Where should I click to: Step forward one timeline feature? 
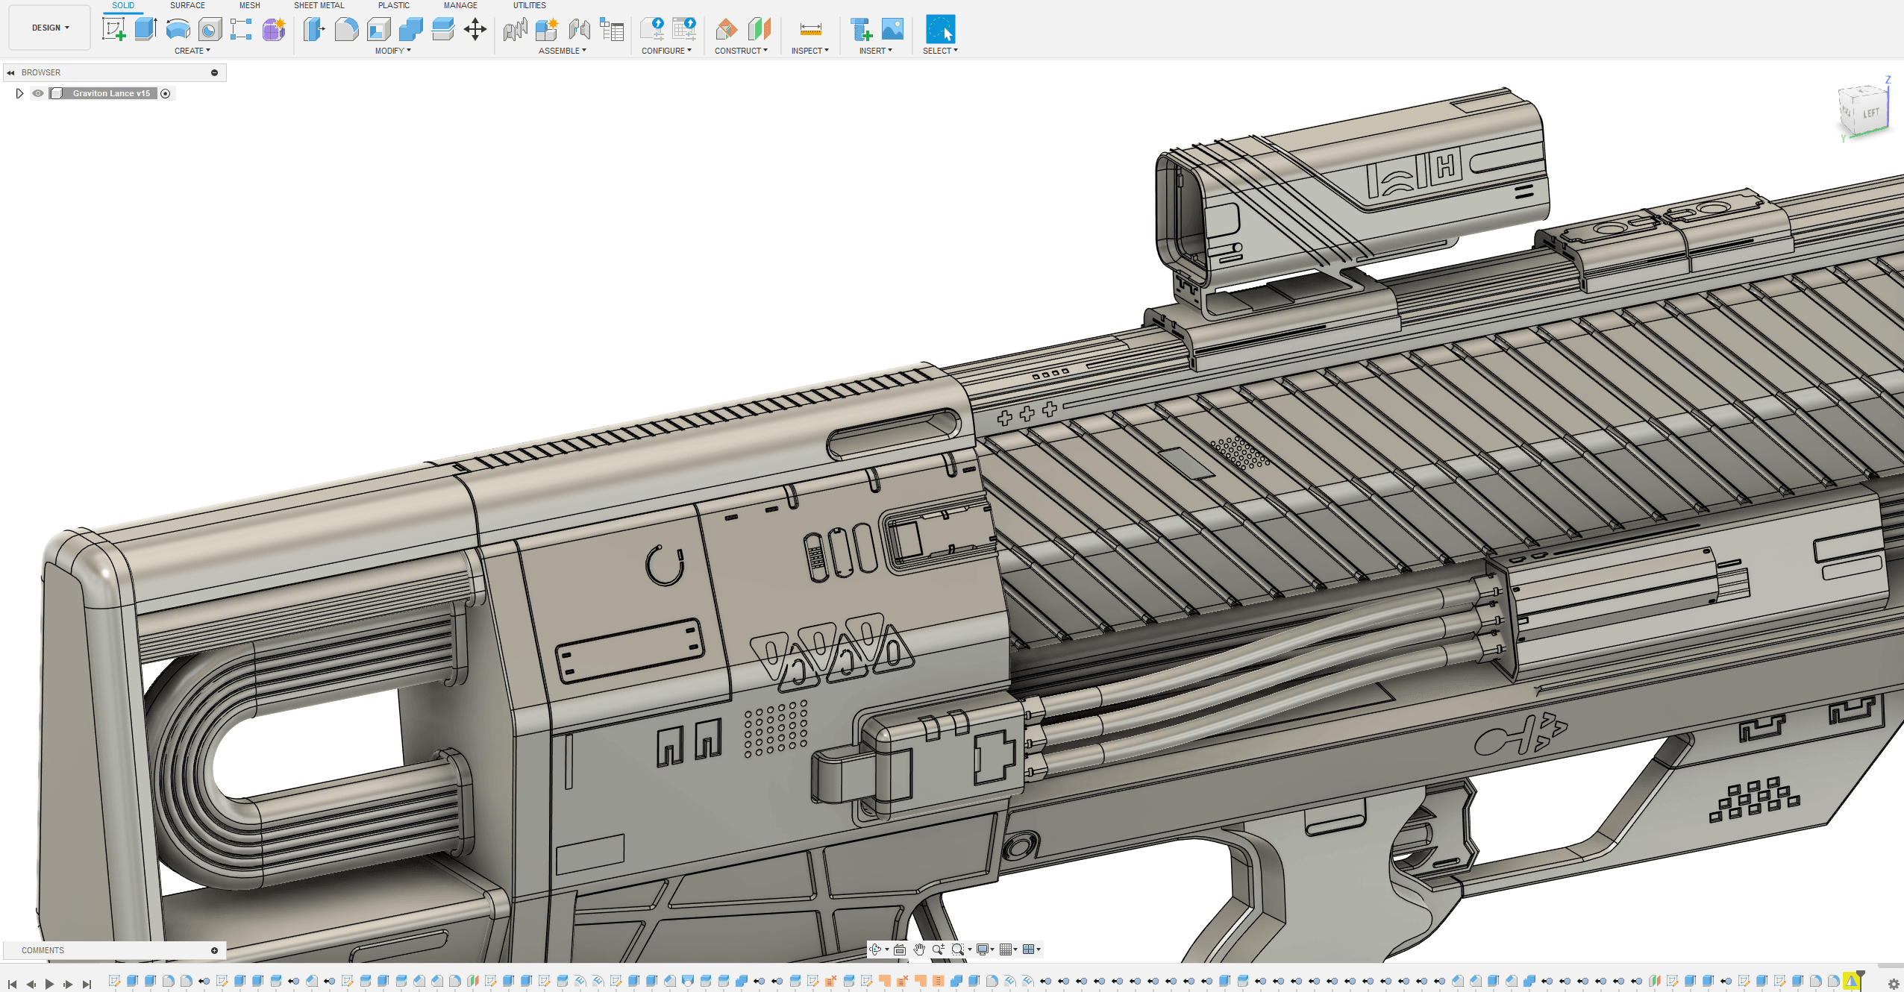click(x=68, y=985)
